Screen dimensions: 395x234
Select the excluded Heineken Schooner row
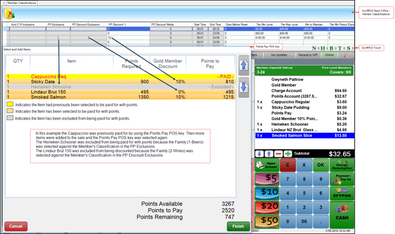[x=121, y=87]
